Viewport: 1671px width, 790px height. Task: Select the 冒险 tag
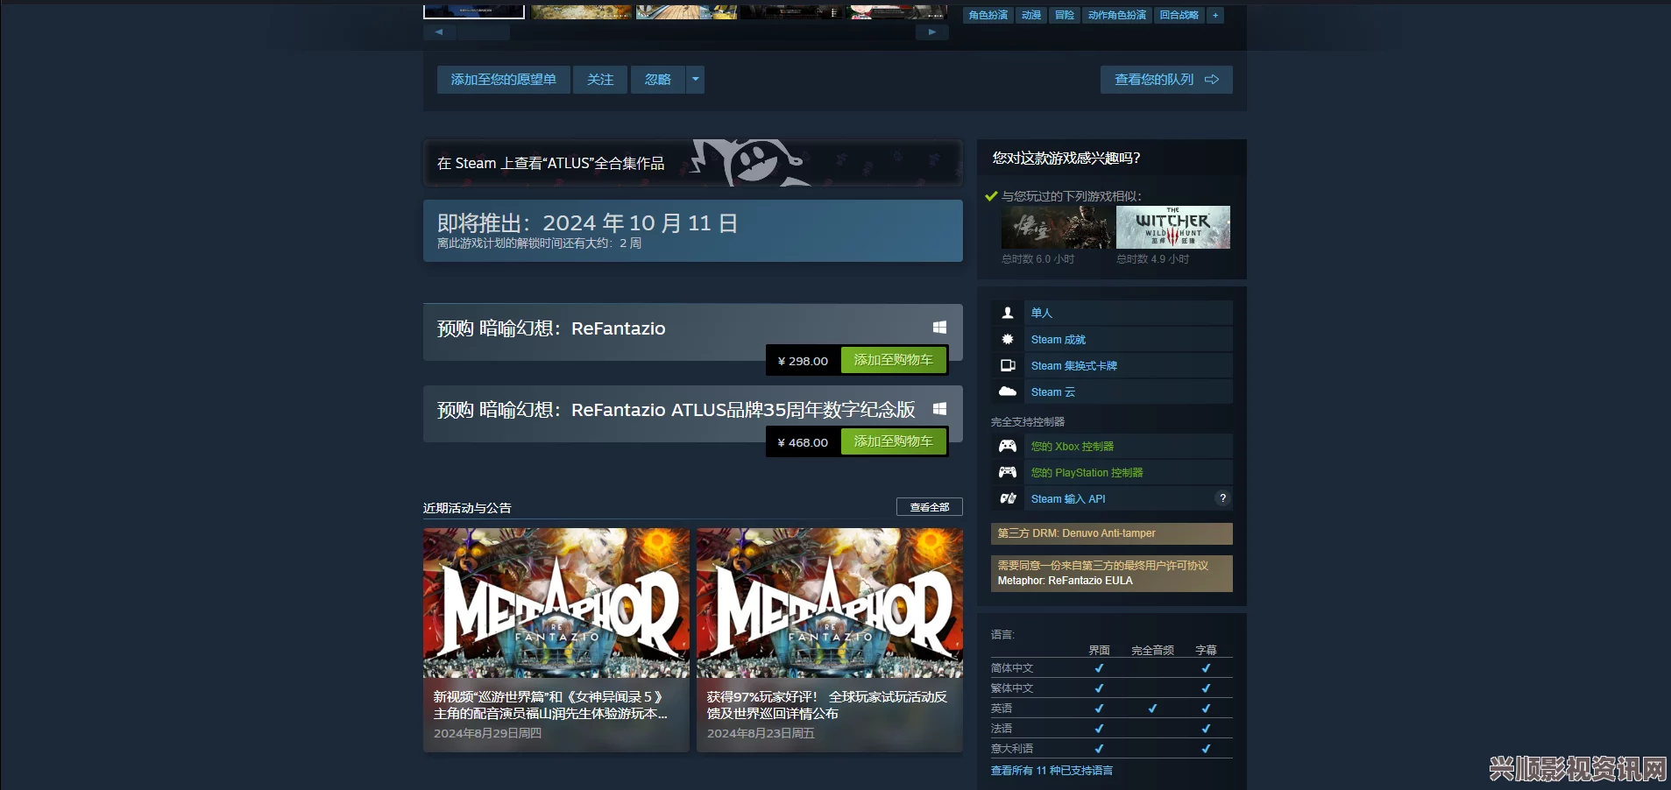coord(1064,15)
